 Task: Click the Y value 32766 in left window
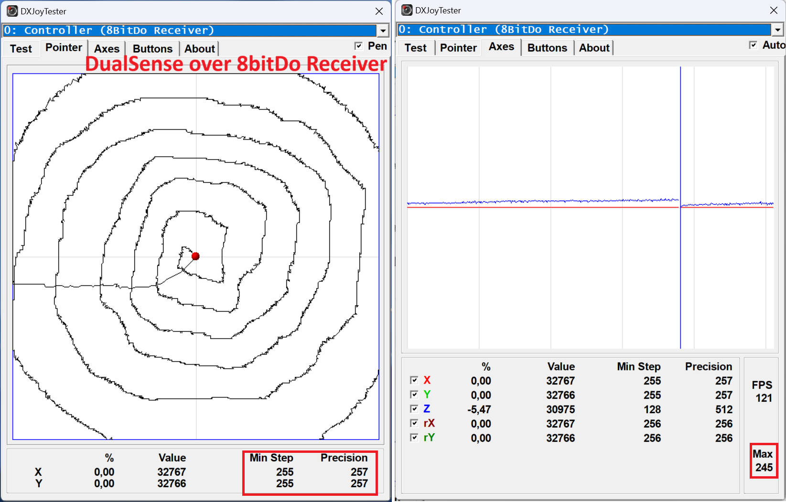tap(172, 483)
